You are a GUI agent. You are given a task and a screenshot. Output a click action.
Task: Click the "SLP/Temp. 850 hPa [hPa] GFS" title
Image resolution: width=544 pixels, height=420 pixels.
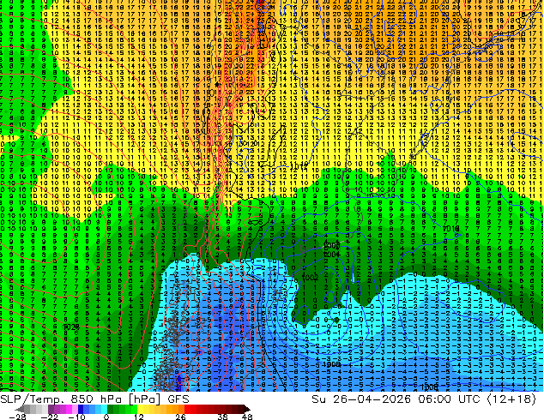click(x=94, y=399)
